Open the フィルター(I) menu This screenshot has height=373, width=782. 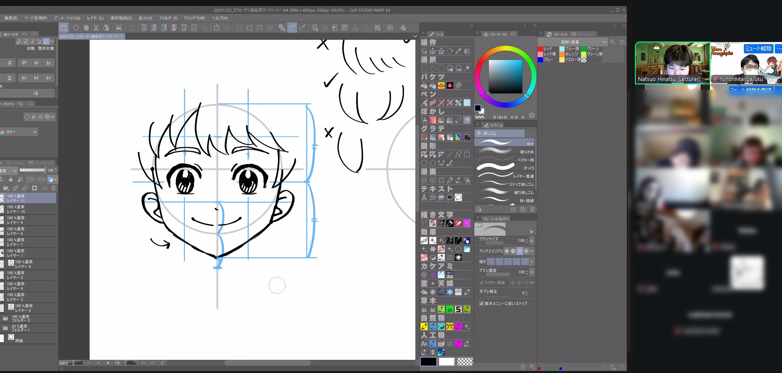pos(168,18)
